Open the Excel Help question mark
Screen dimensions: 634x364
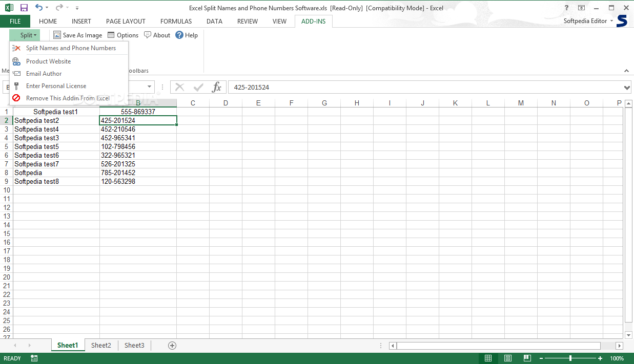click(x=566, y=8)
